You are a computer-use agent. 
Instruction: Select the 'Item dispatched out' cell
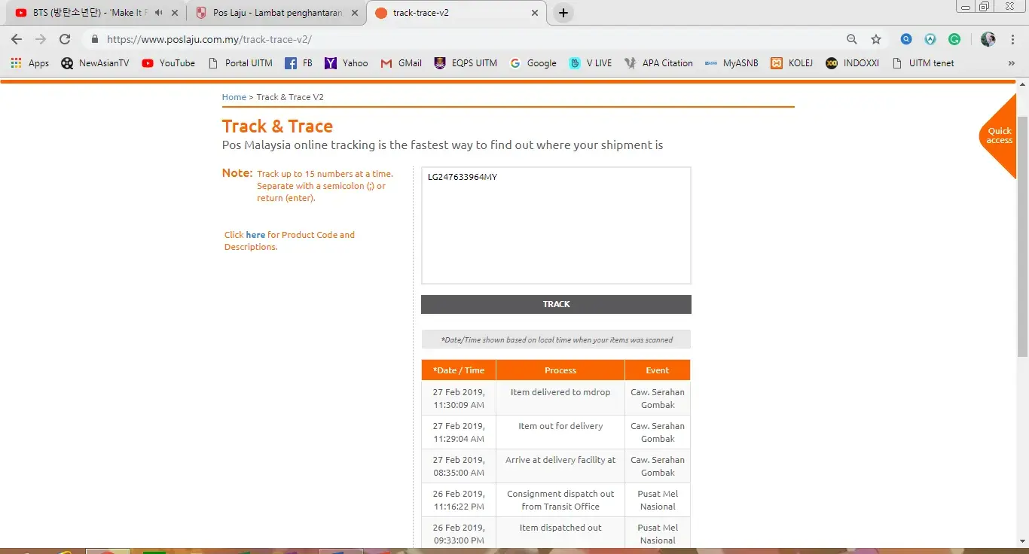560,532
